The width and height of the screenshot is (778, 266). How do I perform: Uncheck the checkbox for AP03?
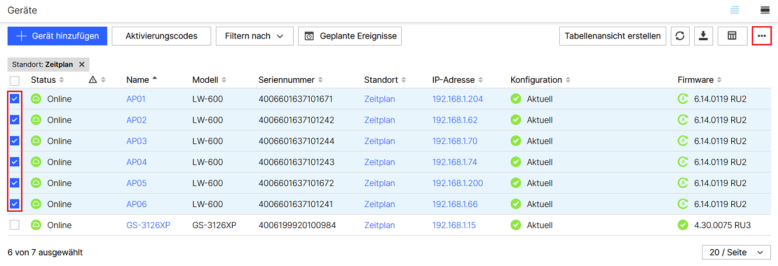pyautogui.click(x=15, y=141)
